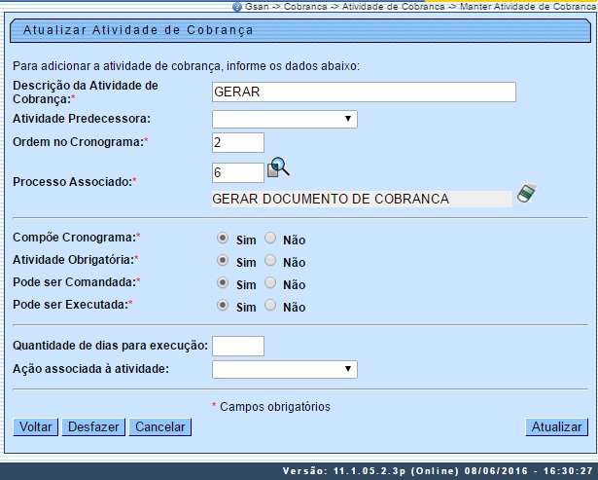Click the GERAR DOCUMENTO DE COBRANCA text field

pos(361,199)
